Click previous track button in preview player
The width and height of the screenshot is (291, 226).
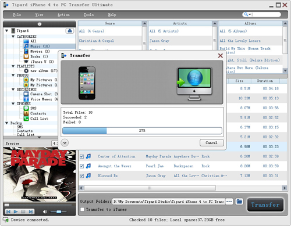(8, 211)
